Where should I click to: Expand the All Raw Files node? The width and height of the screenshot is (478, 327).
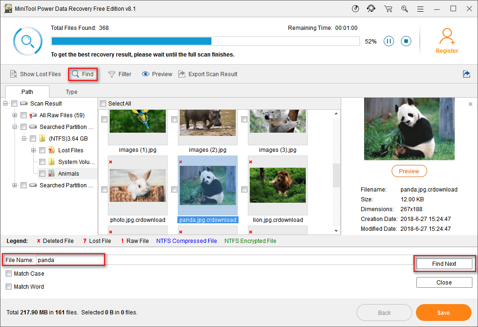(14, 115)
